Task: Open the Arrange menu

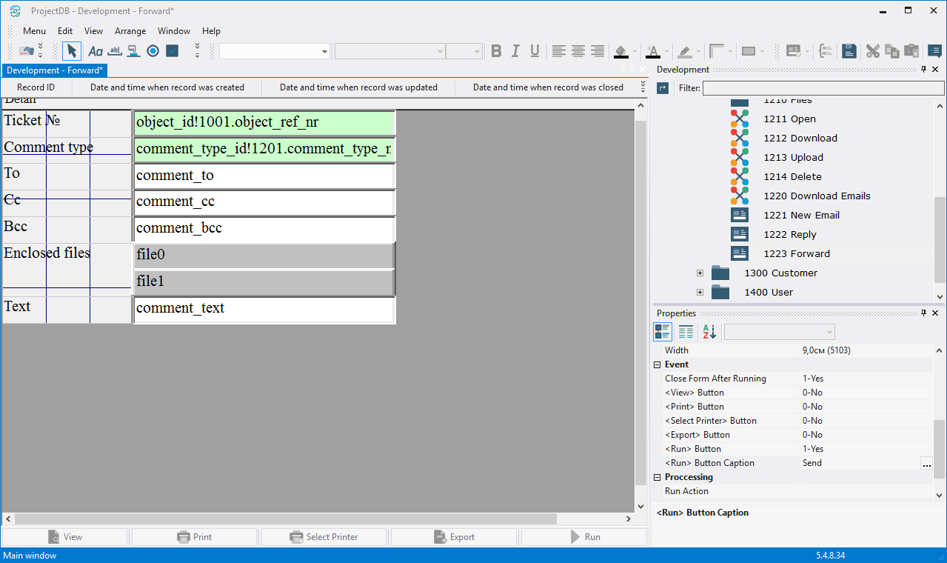Action: 130,31
